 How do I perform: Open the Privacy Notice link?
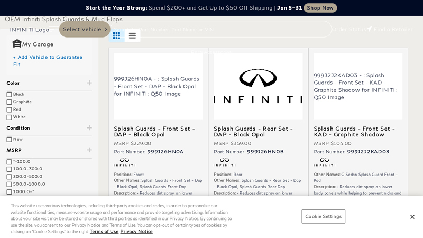tap(136, 232)
